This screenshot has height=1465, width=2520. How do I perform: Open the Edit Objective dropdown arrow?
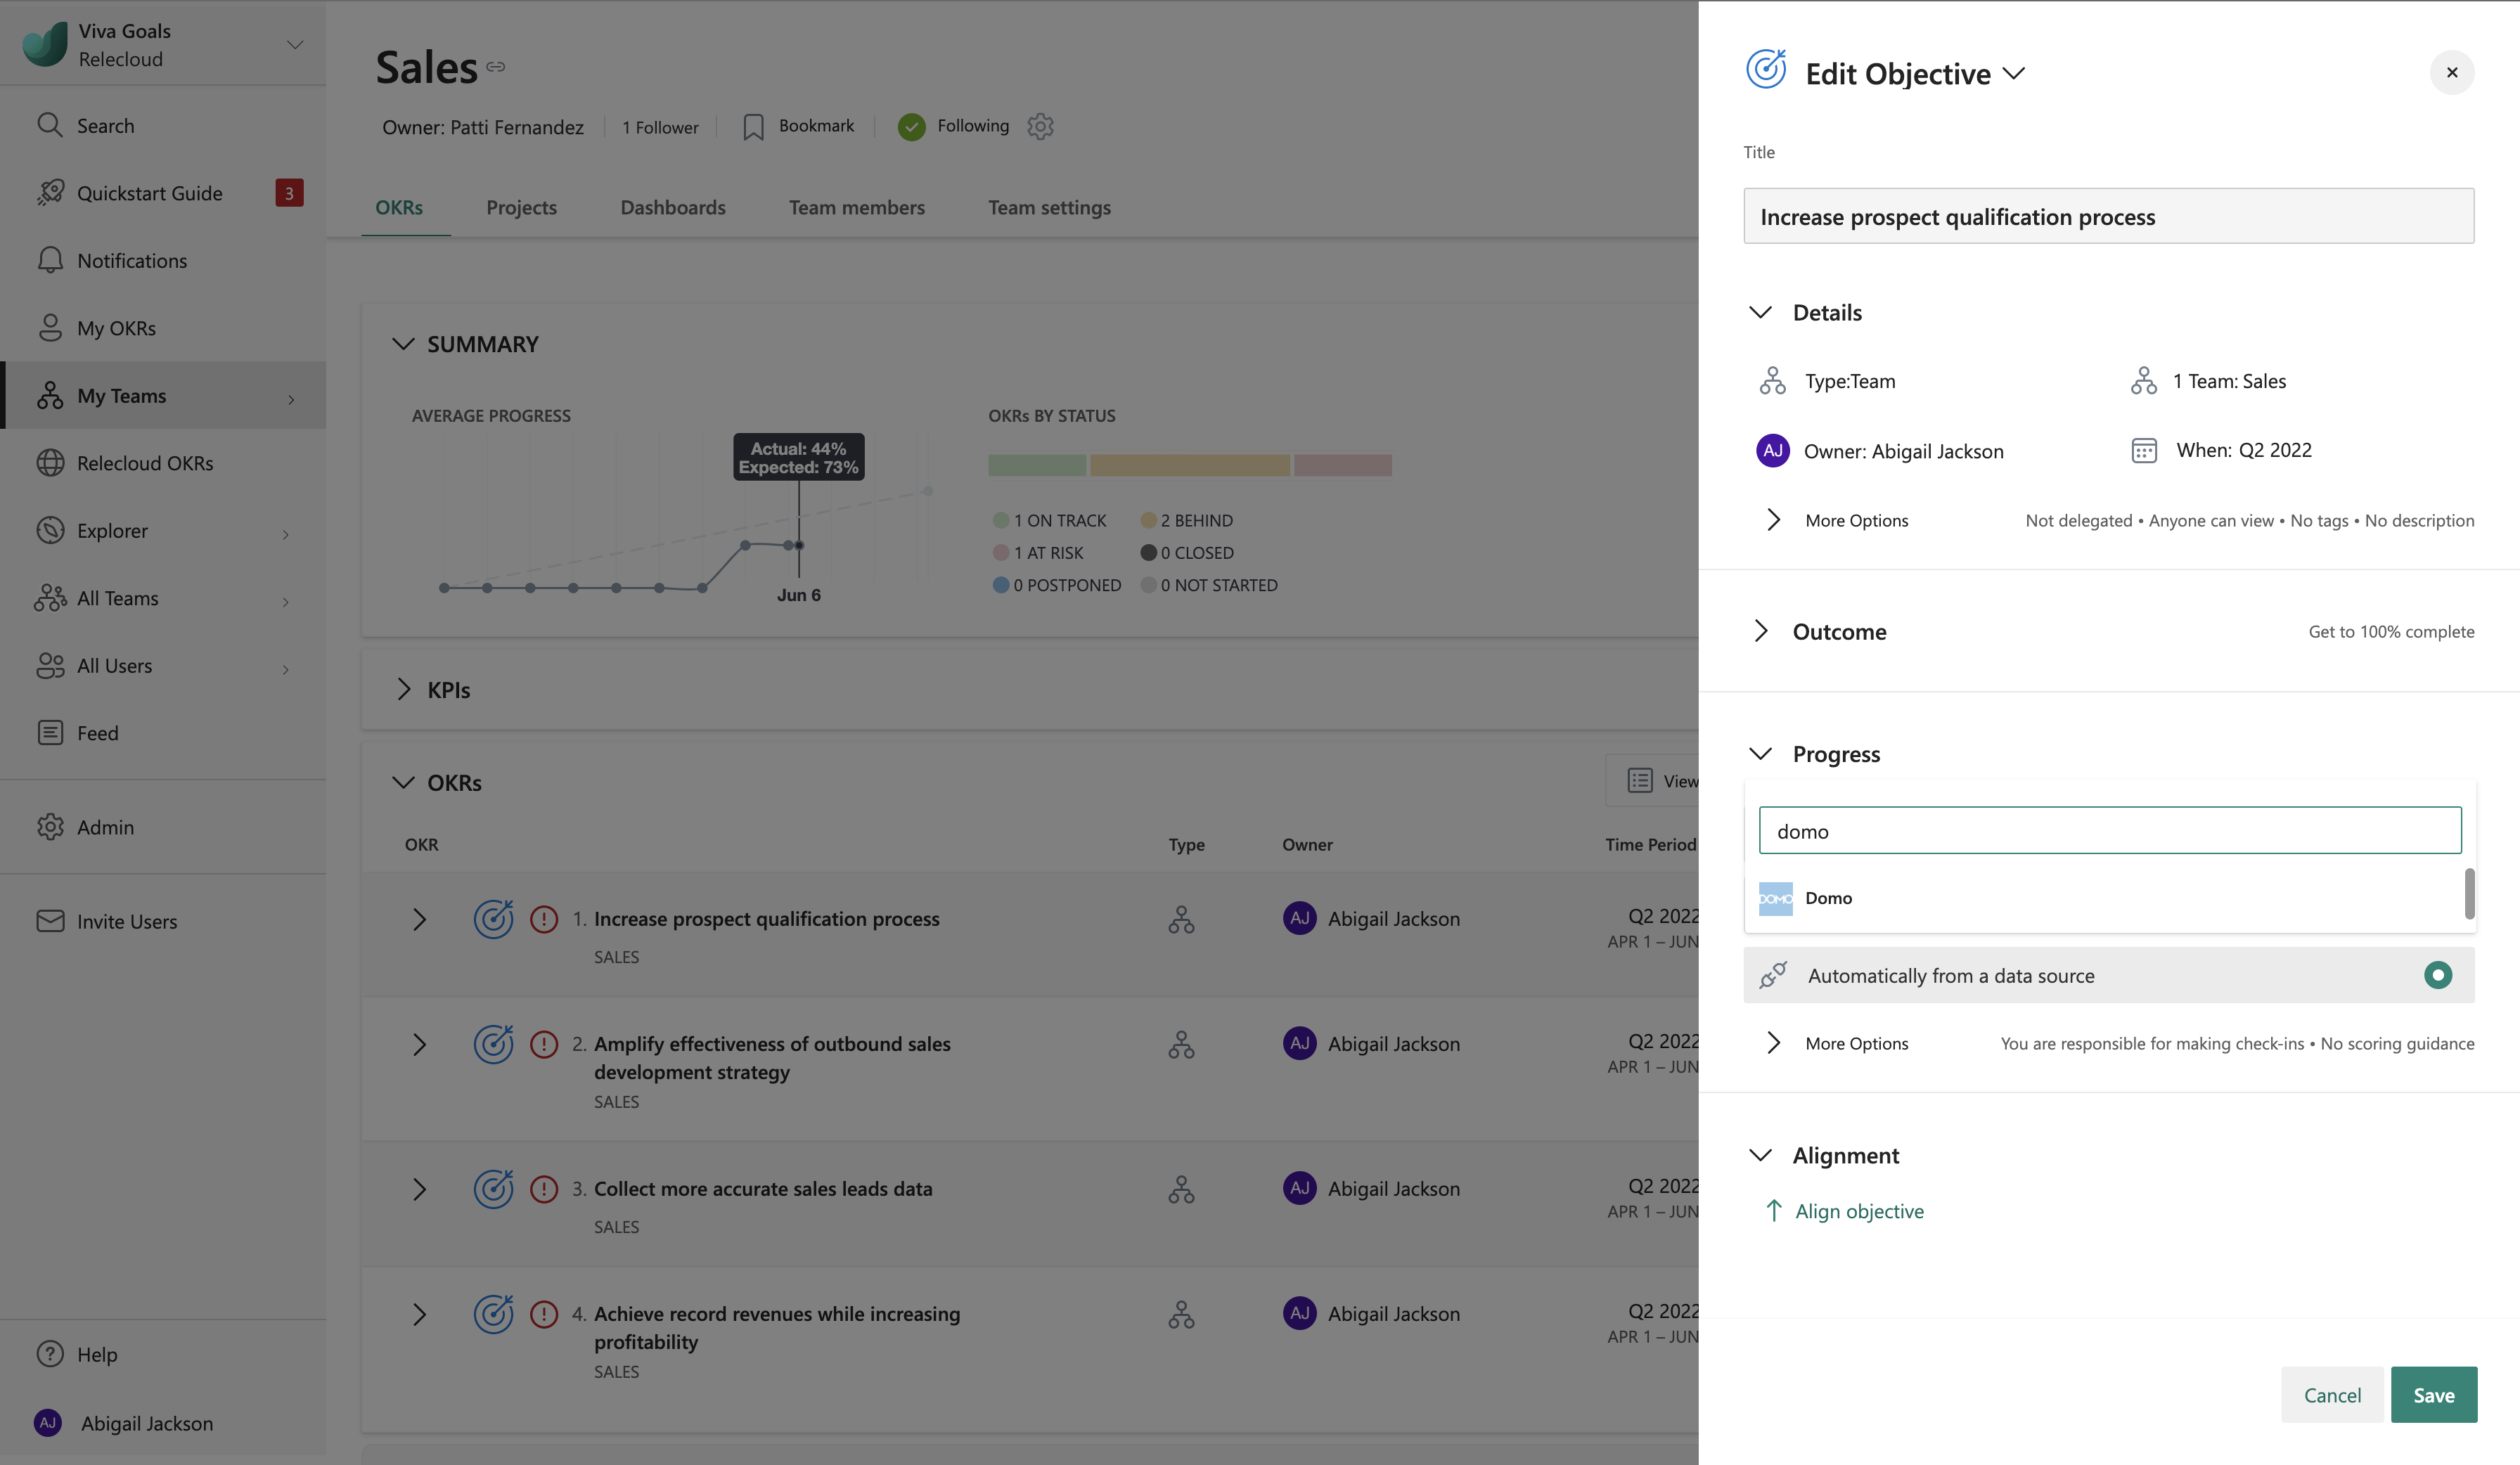pyautogui.click(x=2014, y=73)
